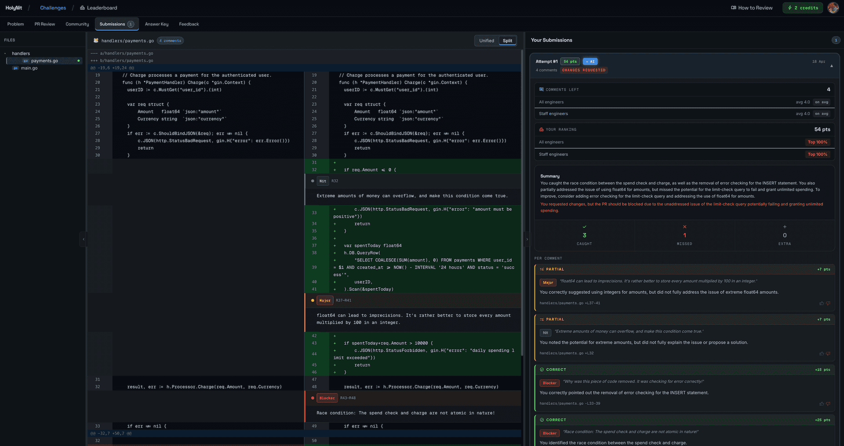Thumbs down the code removed Blocker feedback
844x446 pixels.
coord(828,404)
